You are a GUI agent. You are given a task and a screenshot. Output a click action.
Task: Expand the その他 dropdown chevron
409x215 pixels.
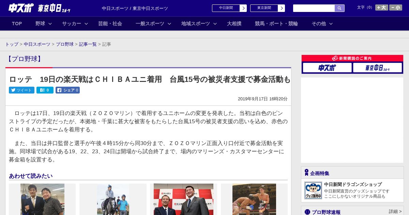coord(331,24)
